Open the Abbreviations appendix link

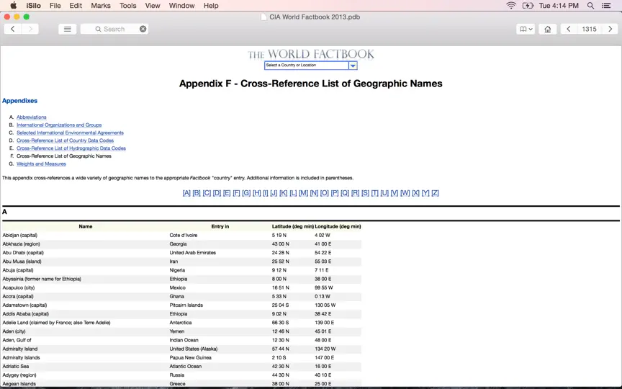pos(32,117)
